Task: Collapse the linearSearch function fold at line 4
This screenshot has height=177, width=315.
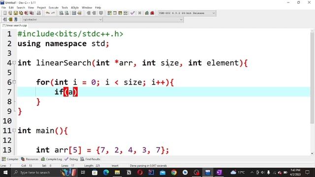Action: [x=14, y=62]
